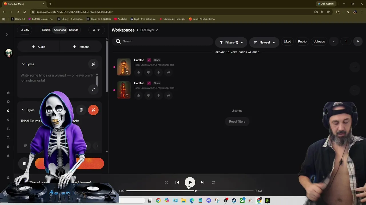Open more options for second Untitled song
Screen dimensions: 366x205
pyautogui.click(x=355, y=90)
